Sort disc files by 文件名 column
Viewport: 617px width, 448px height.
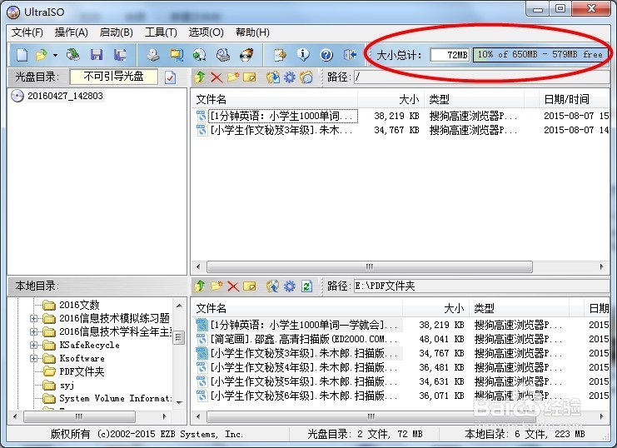click(274, 99)
